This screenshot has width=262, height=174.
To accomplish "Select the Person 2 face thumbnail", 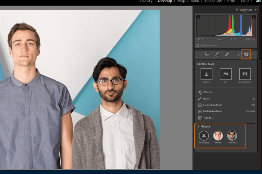I will 232,136.
